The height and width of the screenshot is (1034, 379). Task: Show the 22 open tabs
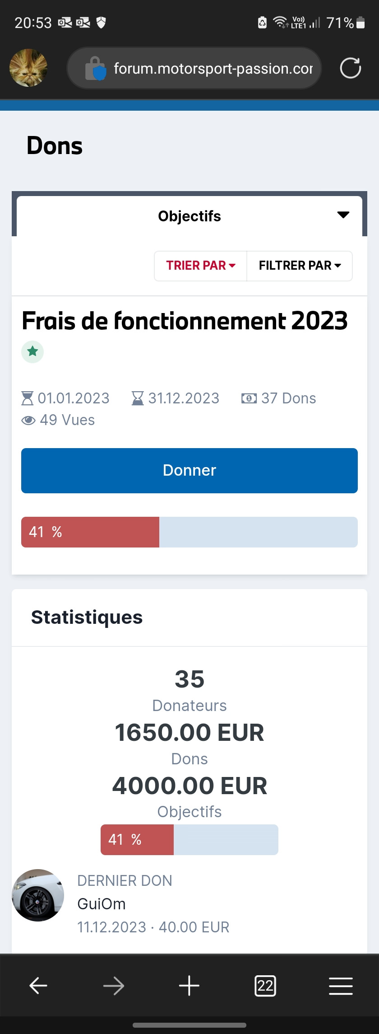point(265,985)
